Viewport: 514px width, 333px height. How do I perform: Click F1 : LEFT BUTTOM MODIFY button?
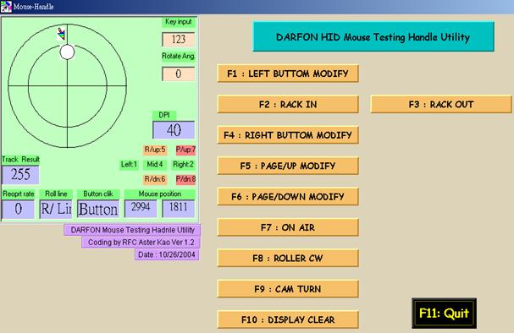coord(288,74)
